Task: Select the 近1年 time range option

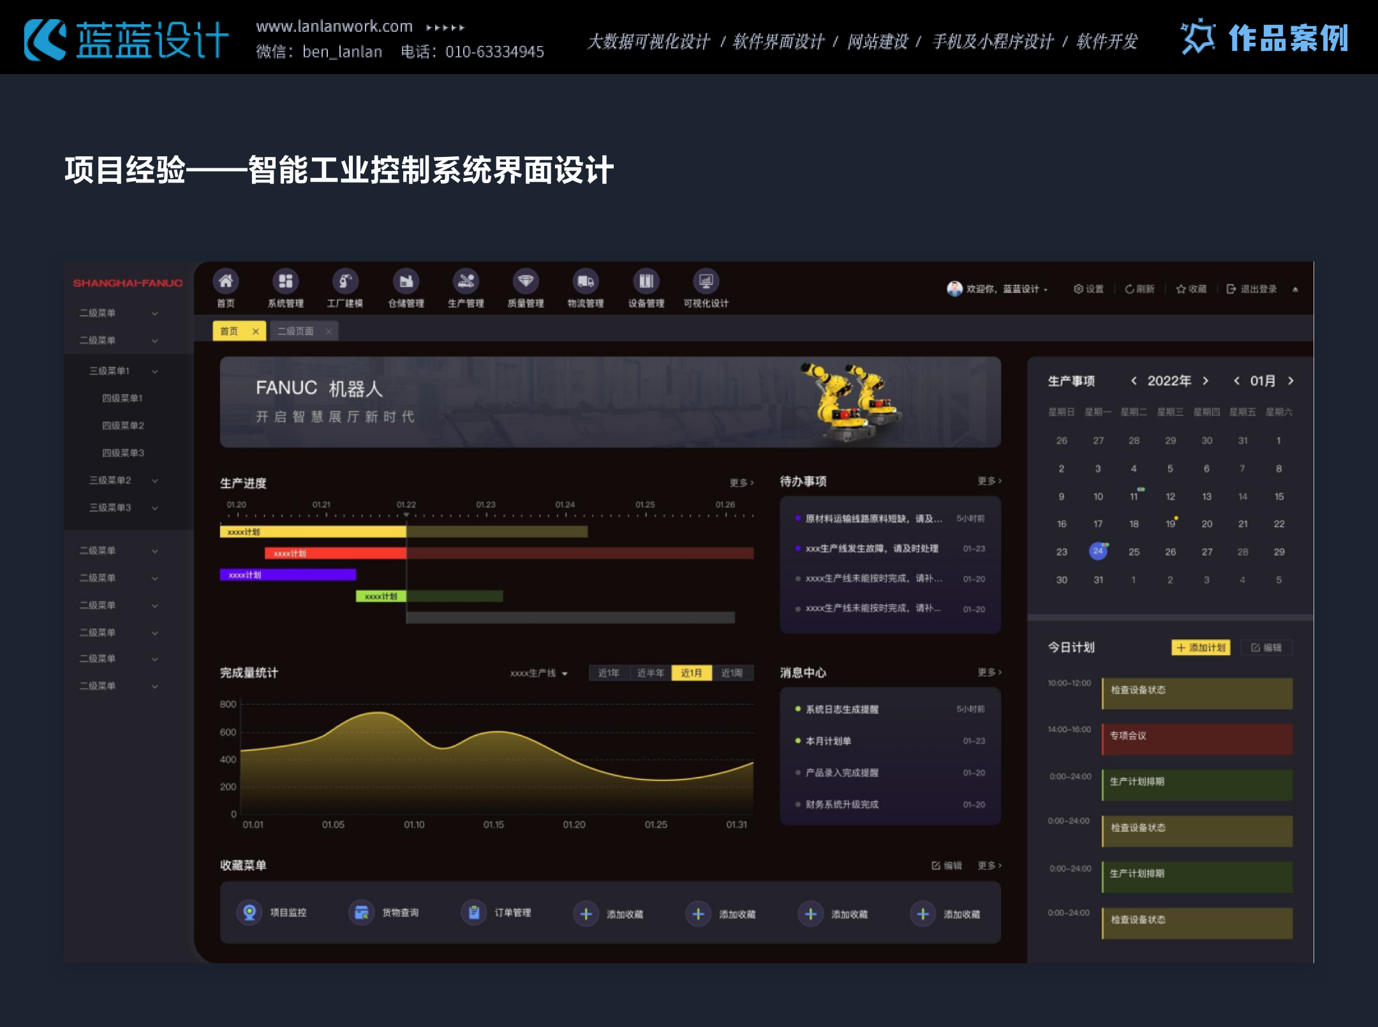Action: [609, 673]
